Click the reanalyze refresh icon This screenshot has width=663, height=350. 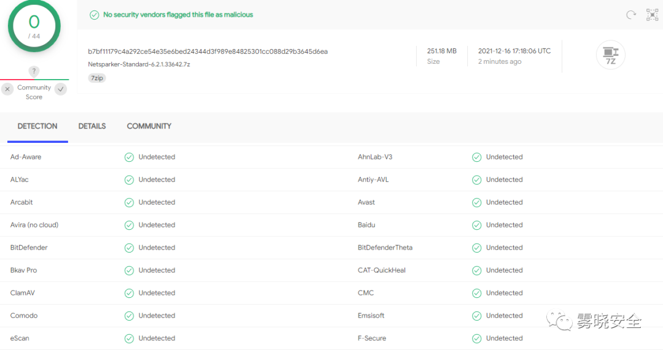[631, 15]
